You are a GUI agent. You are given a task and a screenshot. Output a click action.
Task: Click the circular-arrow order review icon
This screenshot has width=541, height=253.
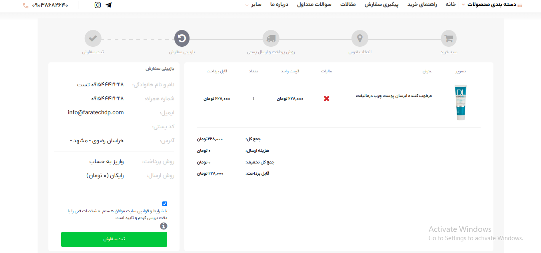click(182, 38)
